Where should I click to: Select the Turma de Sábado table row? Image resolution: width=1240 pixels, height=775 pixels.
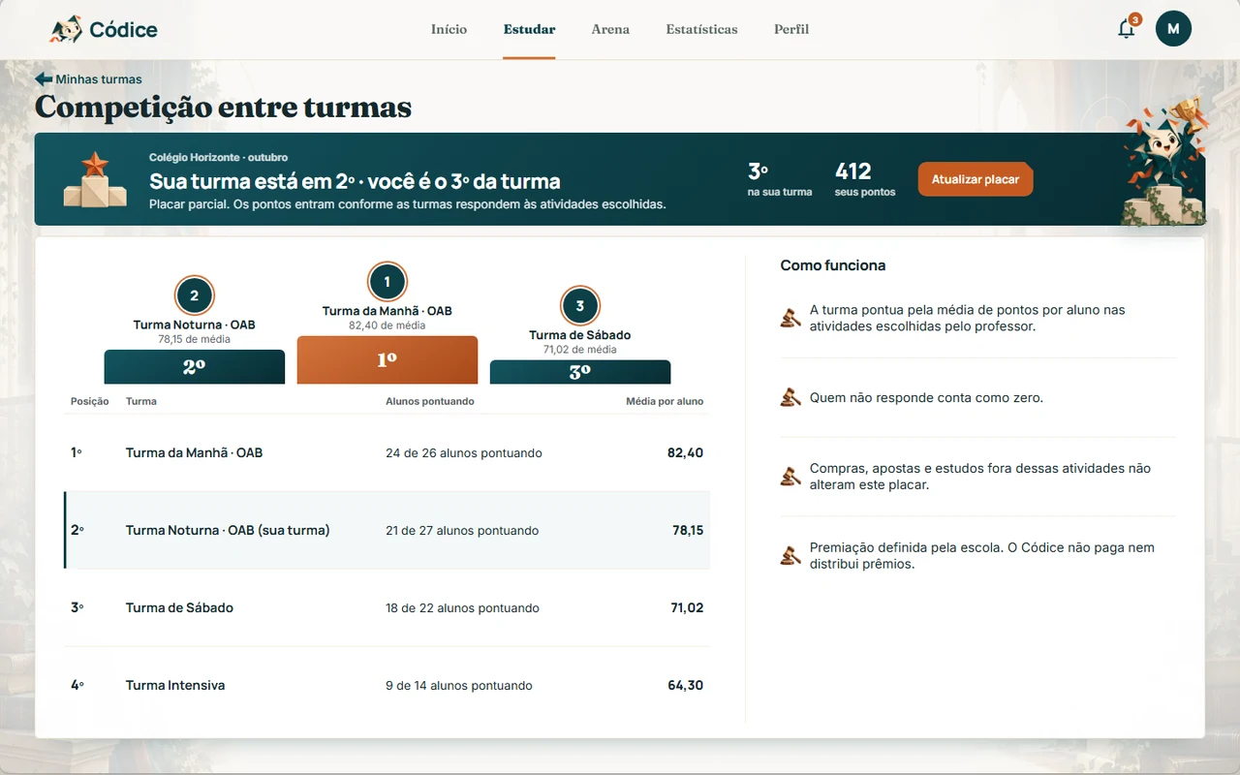[x=387, y=607]
